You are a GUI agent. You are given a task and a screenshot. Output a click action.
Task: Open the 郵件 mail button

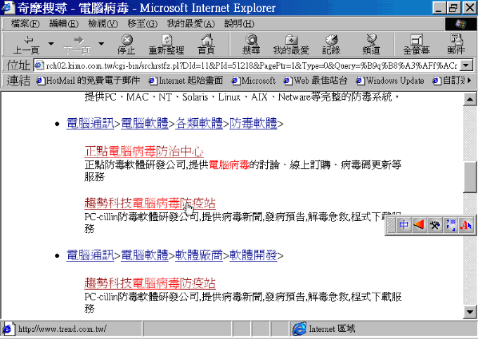click(x=456, y=44)
